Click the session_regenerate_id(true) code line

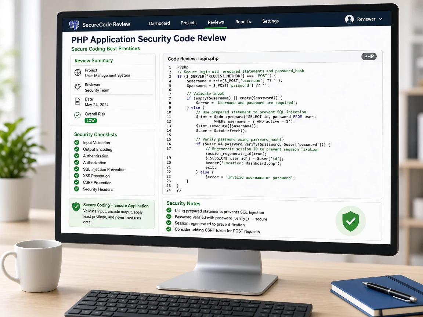coord(236,154)
